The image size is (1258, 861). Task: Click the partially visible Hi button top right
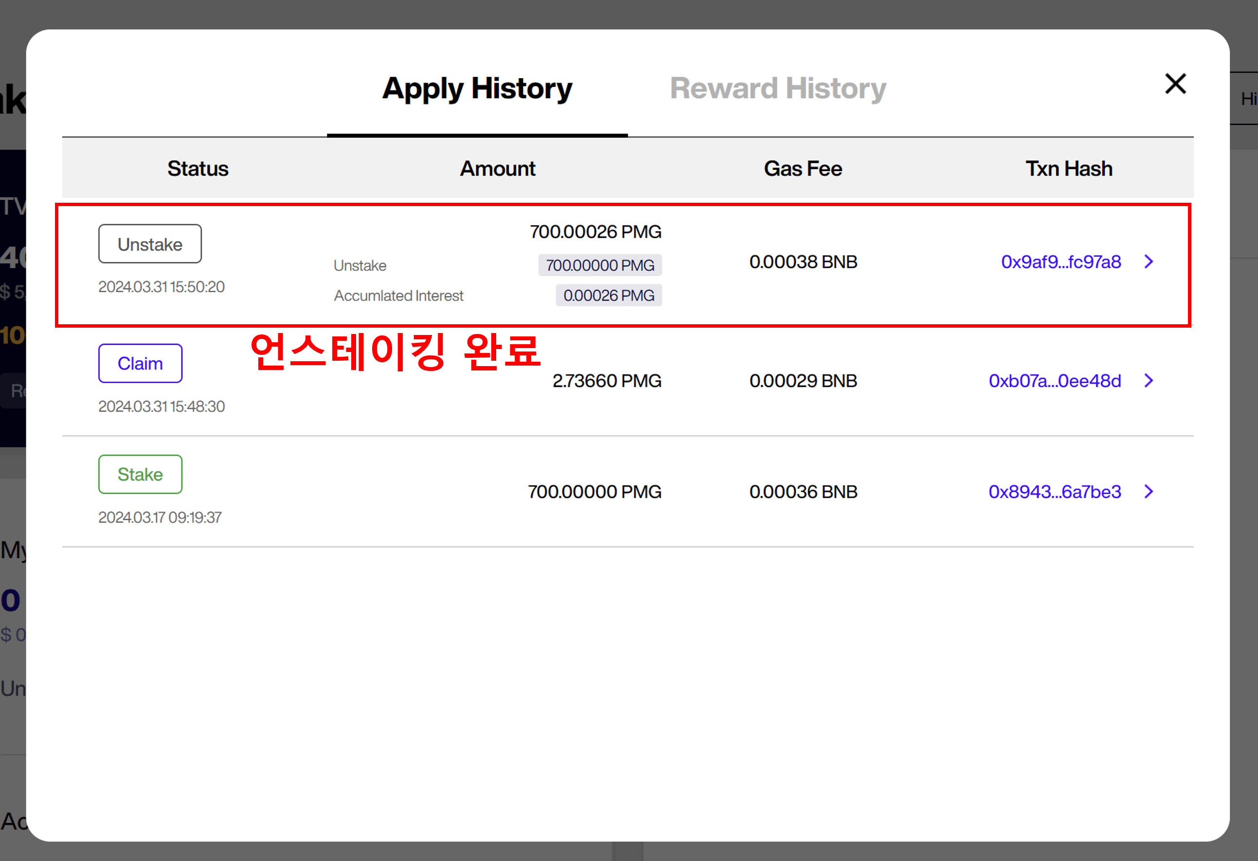click(x=1249, y=99)
